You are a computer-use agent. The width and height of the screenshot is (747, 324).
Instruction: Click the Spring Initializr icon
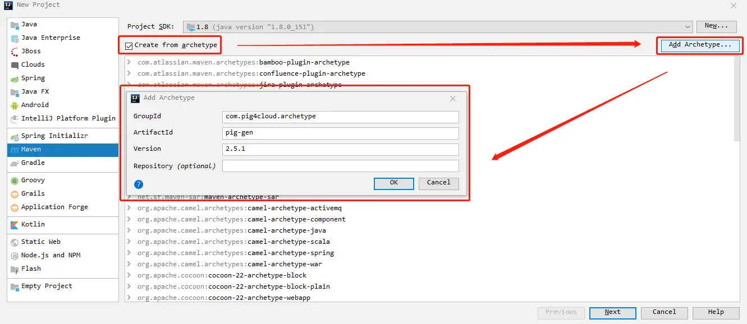pyautogui.click(x=15, y=136)
